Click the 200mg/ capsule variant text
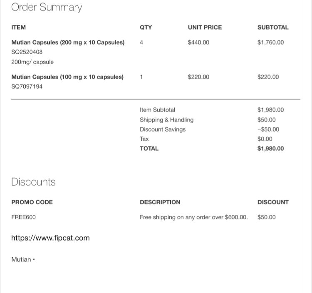The height and width of the screenshot is (293, 312). [32, 62]
